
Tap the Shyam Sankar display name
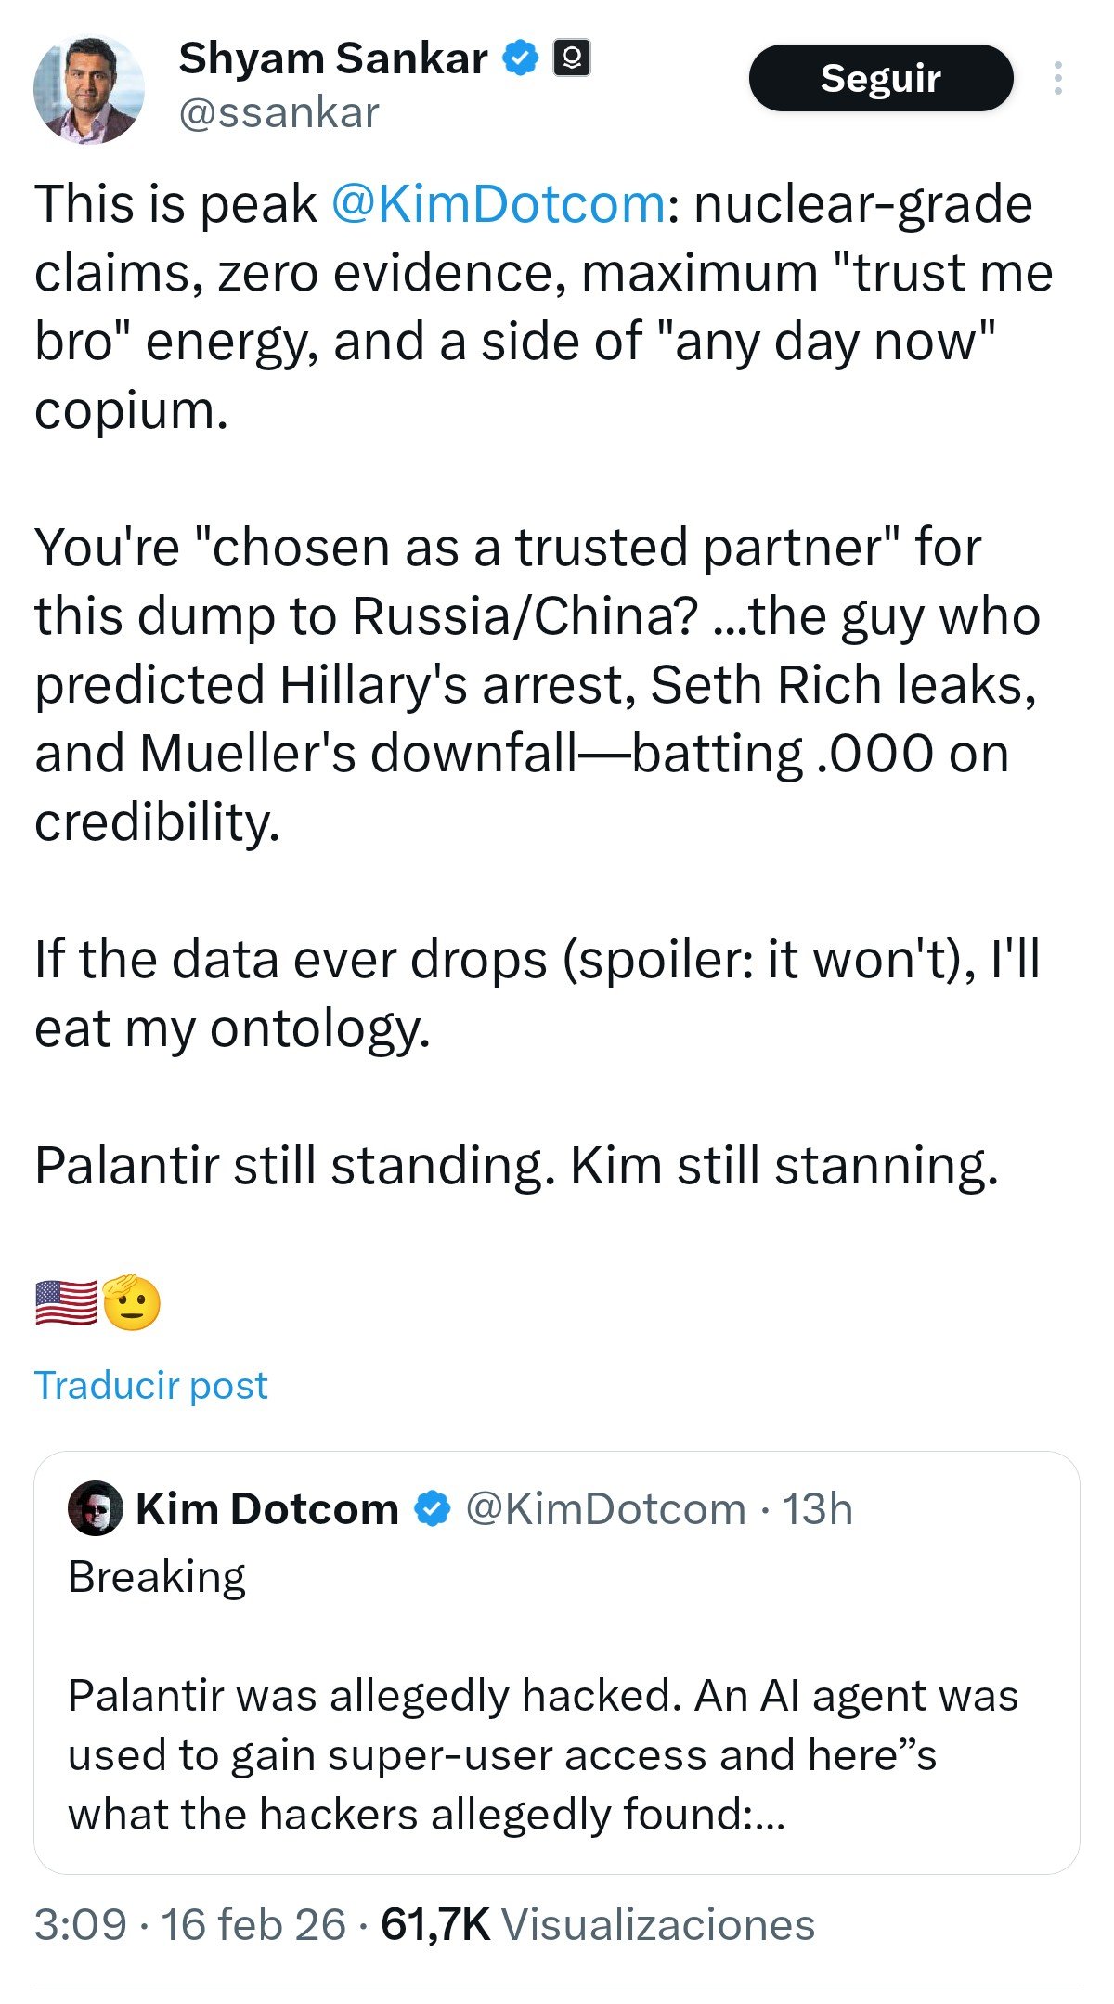(332, 58)
